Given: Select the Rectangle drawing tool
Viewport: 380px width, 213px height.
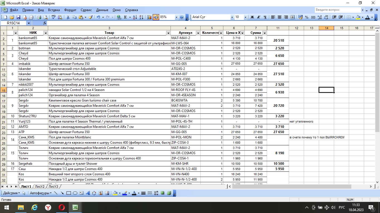Looking at the screenshot, I should click(x=69, y=193).
